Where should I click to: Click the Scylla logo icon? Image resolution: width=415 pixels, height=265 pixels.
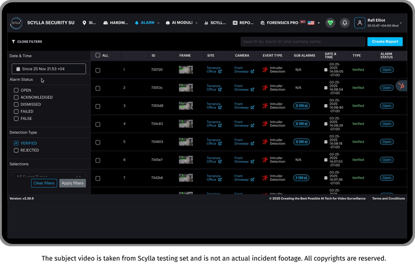(x=16, y=23)
